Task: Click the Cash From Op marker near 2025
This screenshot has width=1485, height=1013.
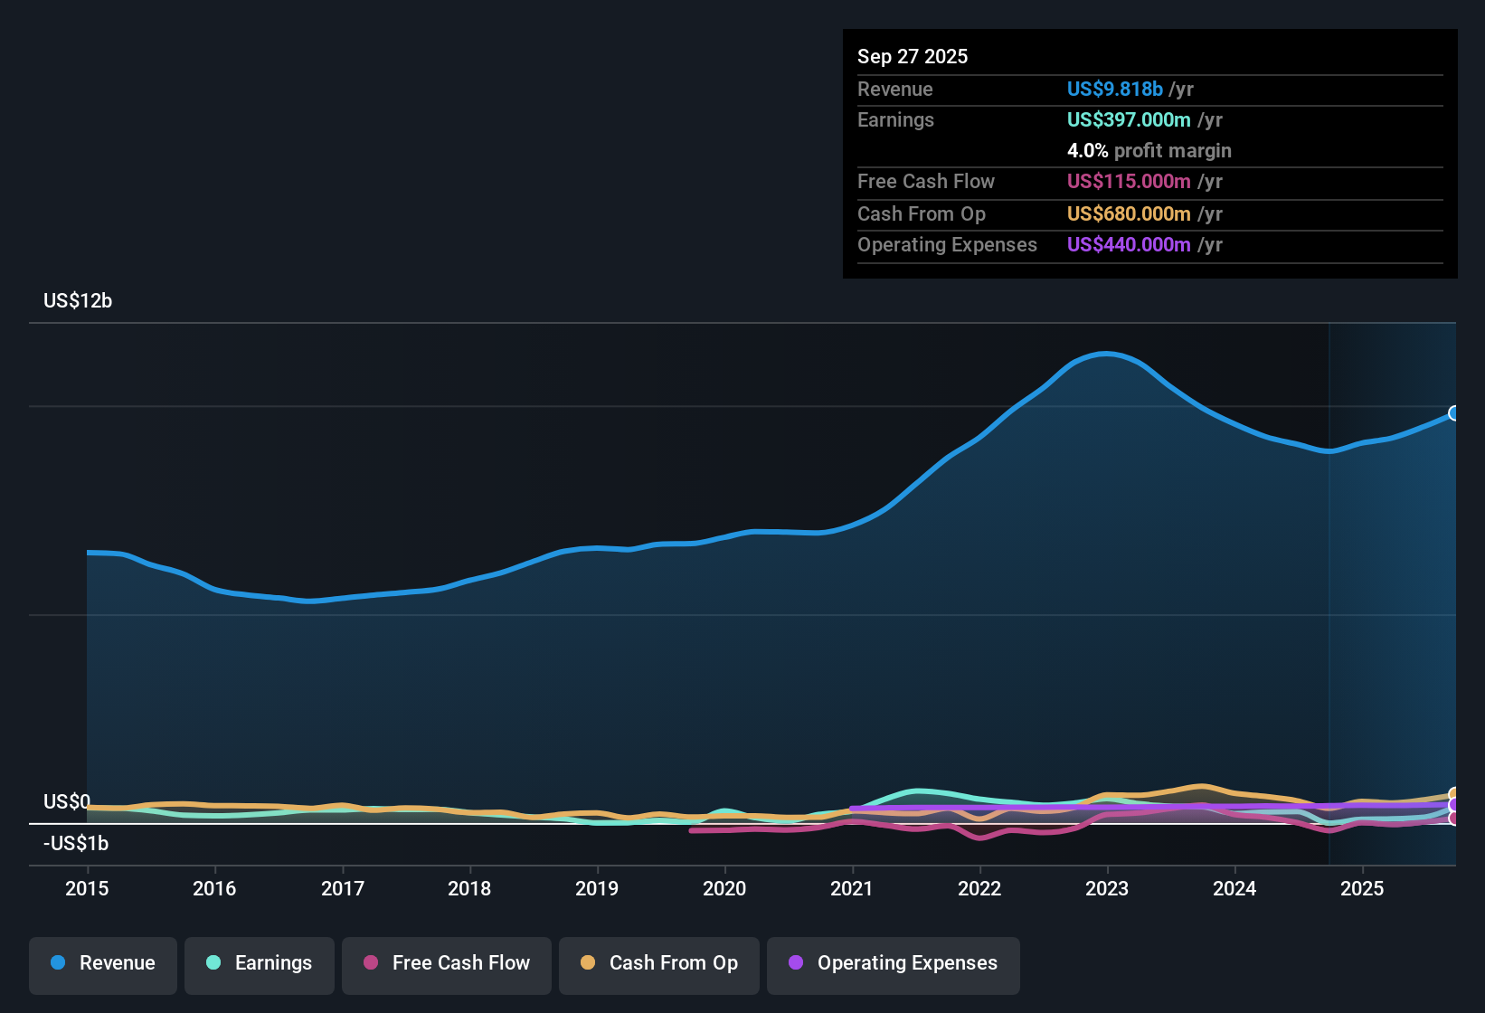Action: click(x=1452, y=793)
